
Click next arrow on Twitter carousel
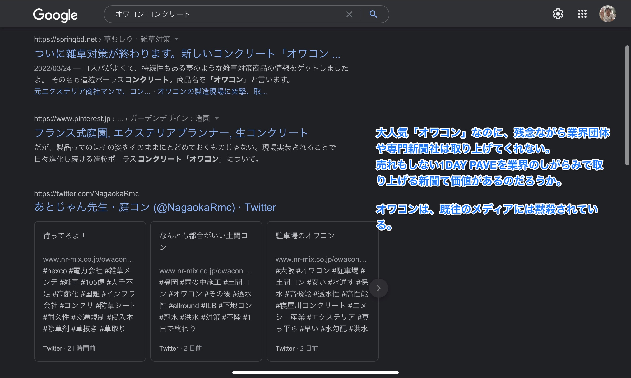click(x=378, y=288)
